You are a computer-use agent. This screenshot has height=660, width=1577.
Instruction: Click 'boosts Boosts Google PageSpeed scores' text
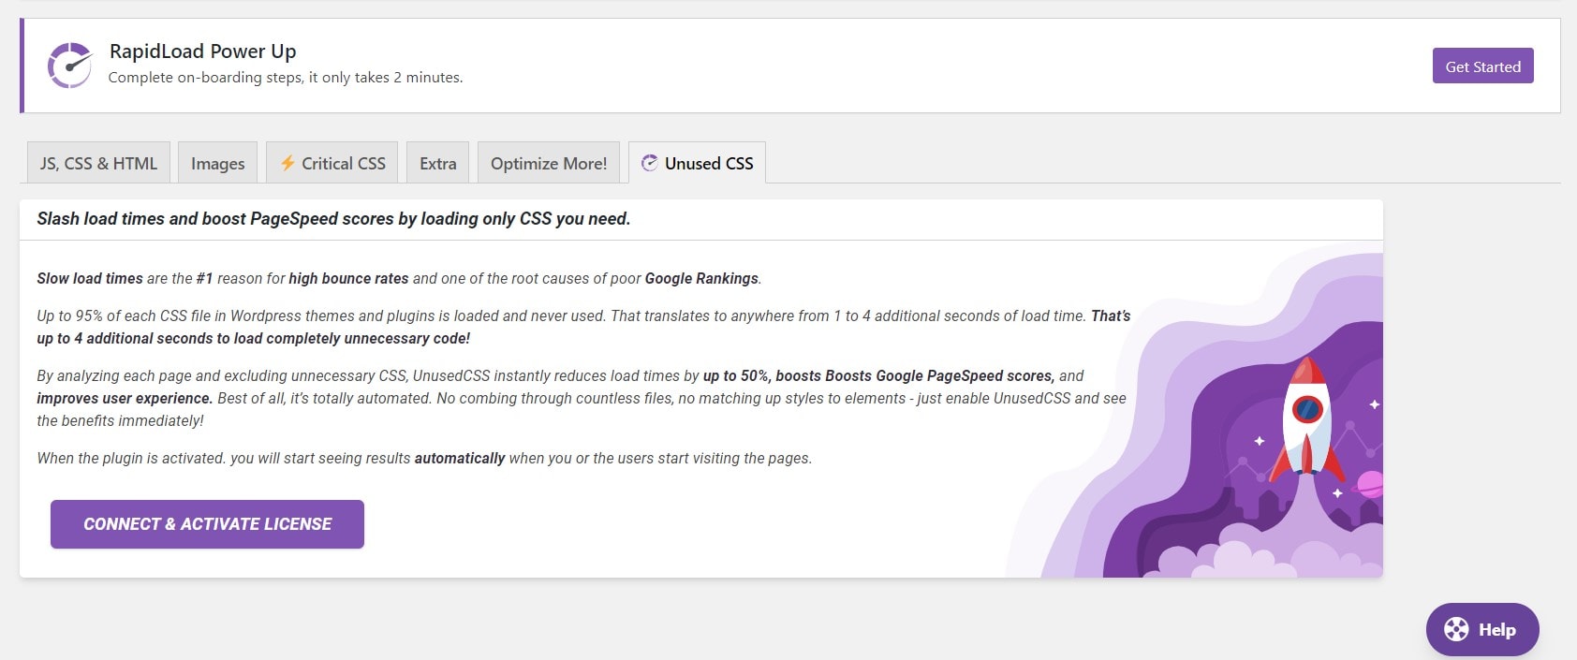[915, 376]
